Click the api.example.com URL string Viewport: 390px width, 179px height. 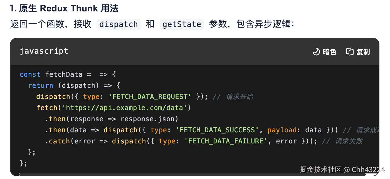click(x=125, y=108)
